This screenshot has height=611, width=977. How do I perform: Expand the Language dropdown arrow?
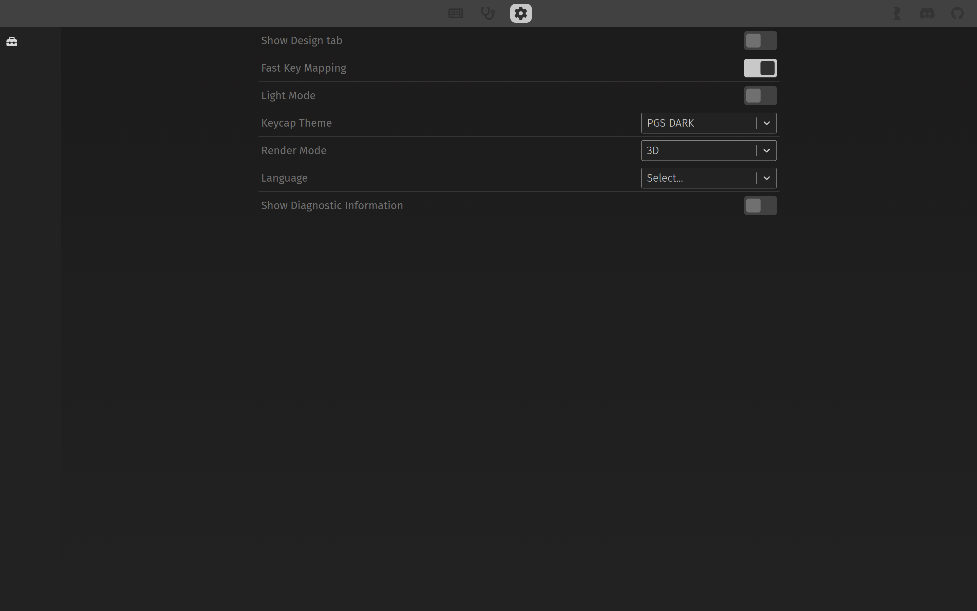coord(766,178)
